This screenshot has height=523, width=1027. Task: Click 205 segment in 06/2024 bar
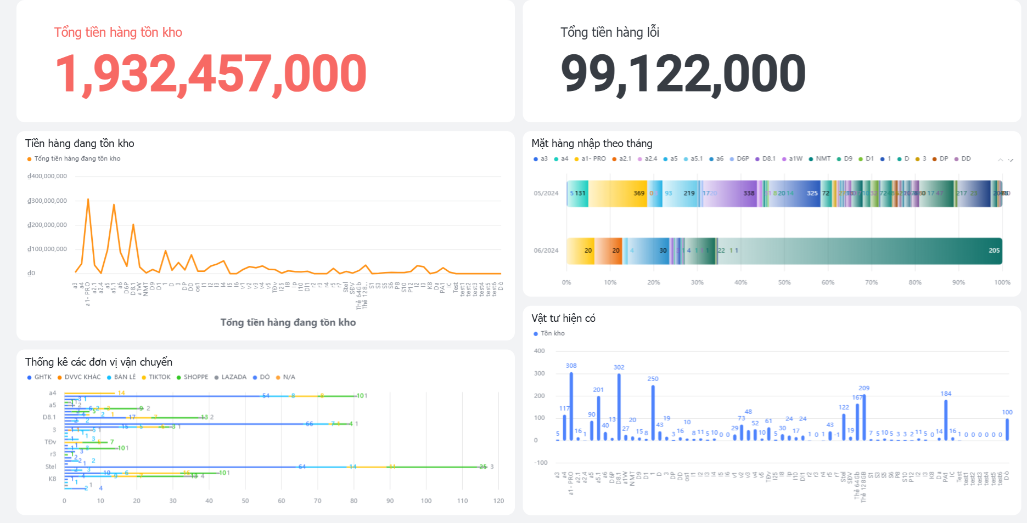coord(860,251)
